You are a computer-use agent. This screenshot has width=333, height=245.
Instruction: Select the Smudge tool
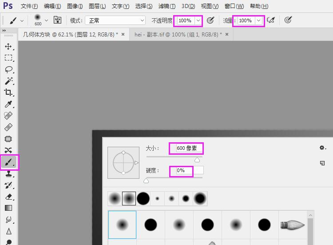coord(8,220)
